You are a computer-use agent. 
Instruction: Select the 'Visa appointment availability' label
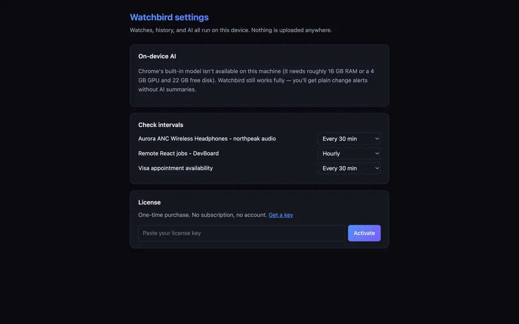175,168
